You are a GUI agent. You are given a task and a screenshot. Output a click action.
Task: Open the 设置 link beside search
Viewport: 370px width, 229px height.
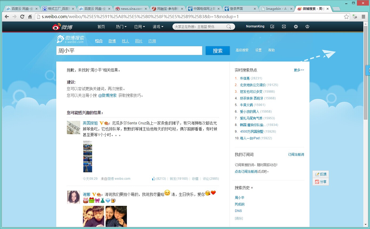pos(258,50)
